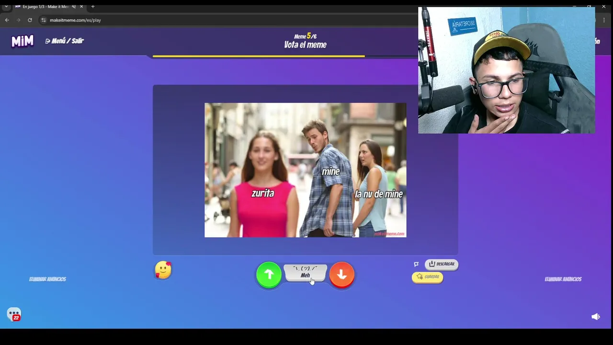Vote Meh shrug button
Screen dimensions: 613x345
tap(305, 273)
